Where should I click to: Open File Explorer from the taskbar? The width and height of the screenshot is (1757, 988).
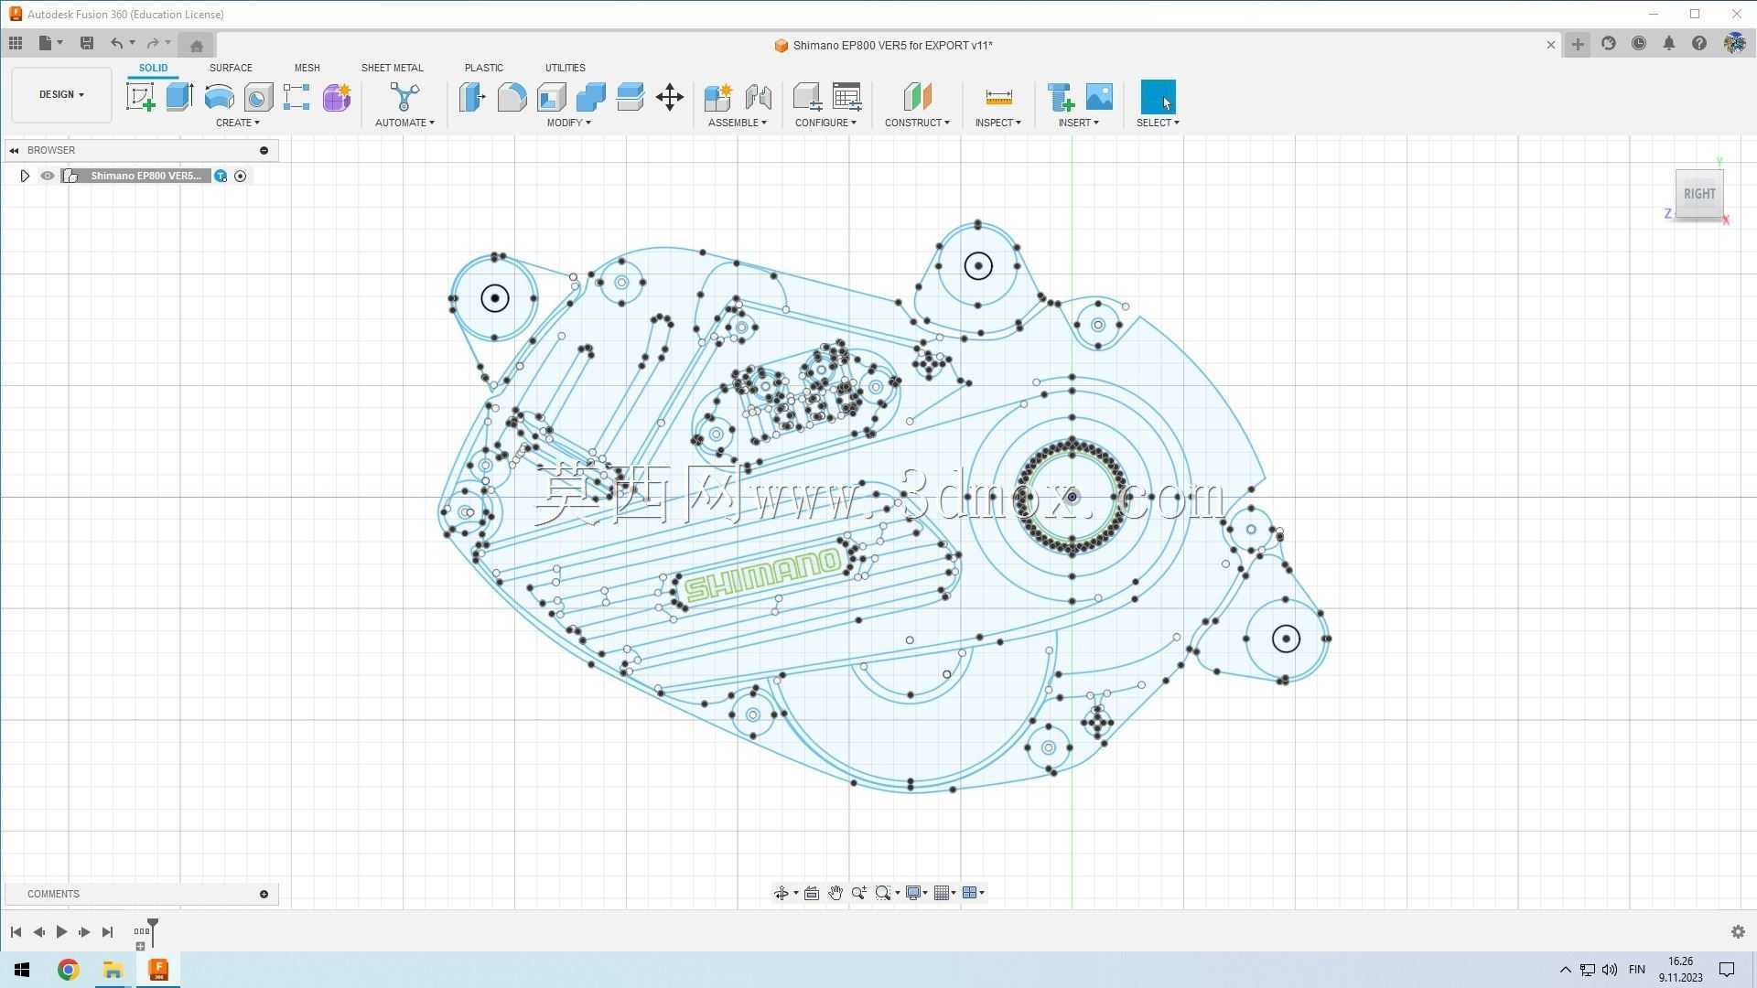(x=113, y=970)
